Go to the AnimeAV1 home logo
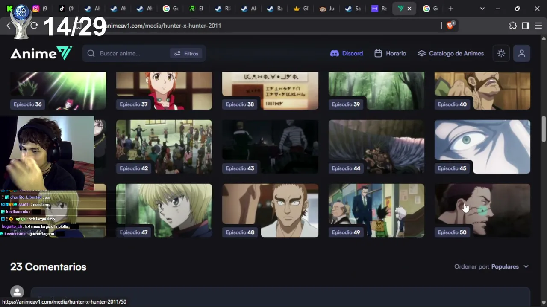The height and width of the screenshot is (307, 547). pos(41,53)
